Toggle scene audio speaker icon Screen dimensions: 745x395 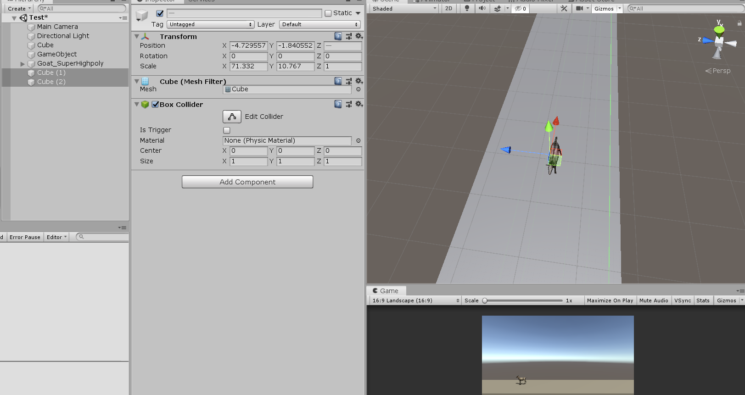pos(482,8)
